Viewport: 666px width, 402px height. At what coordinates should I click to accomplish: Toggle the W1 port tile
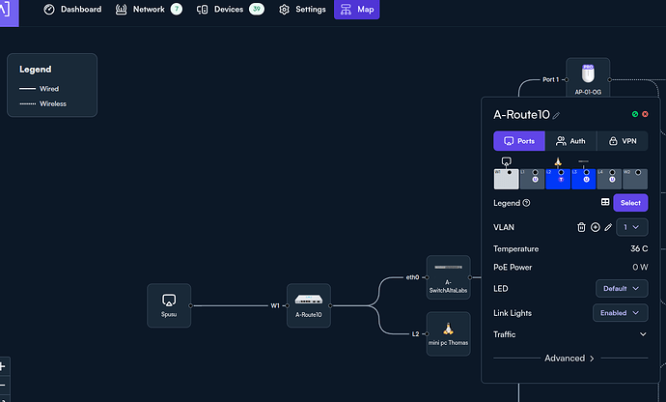(506, 179)
